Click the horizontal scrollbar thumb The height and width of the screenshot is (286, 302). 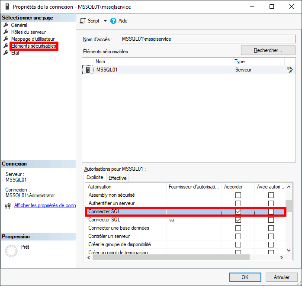[x=171, y=257]
